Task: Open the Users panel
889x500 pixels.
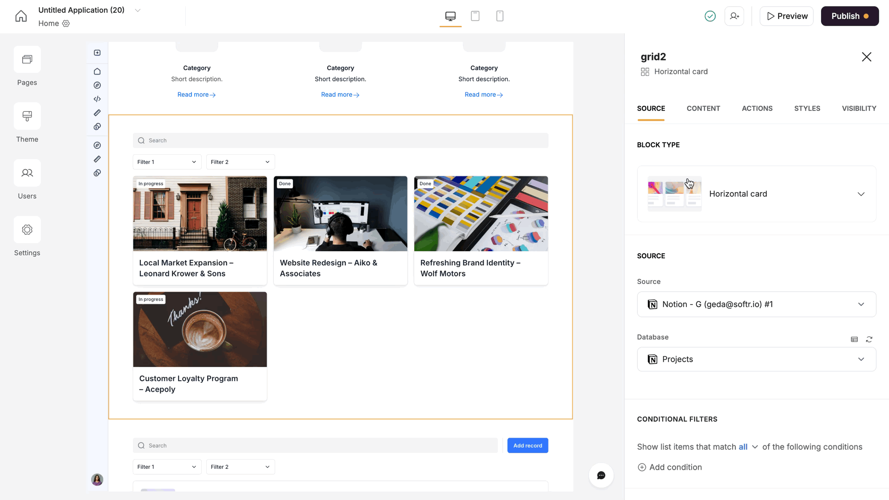Action: click(27, 173)
